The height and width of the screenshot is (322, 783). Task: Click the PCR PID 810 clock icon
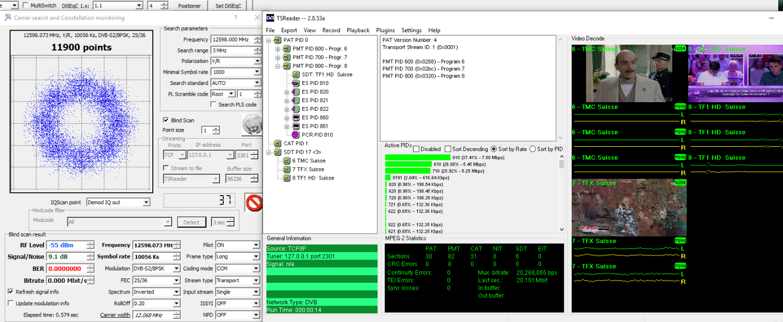295,134
